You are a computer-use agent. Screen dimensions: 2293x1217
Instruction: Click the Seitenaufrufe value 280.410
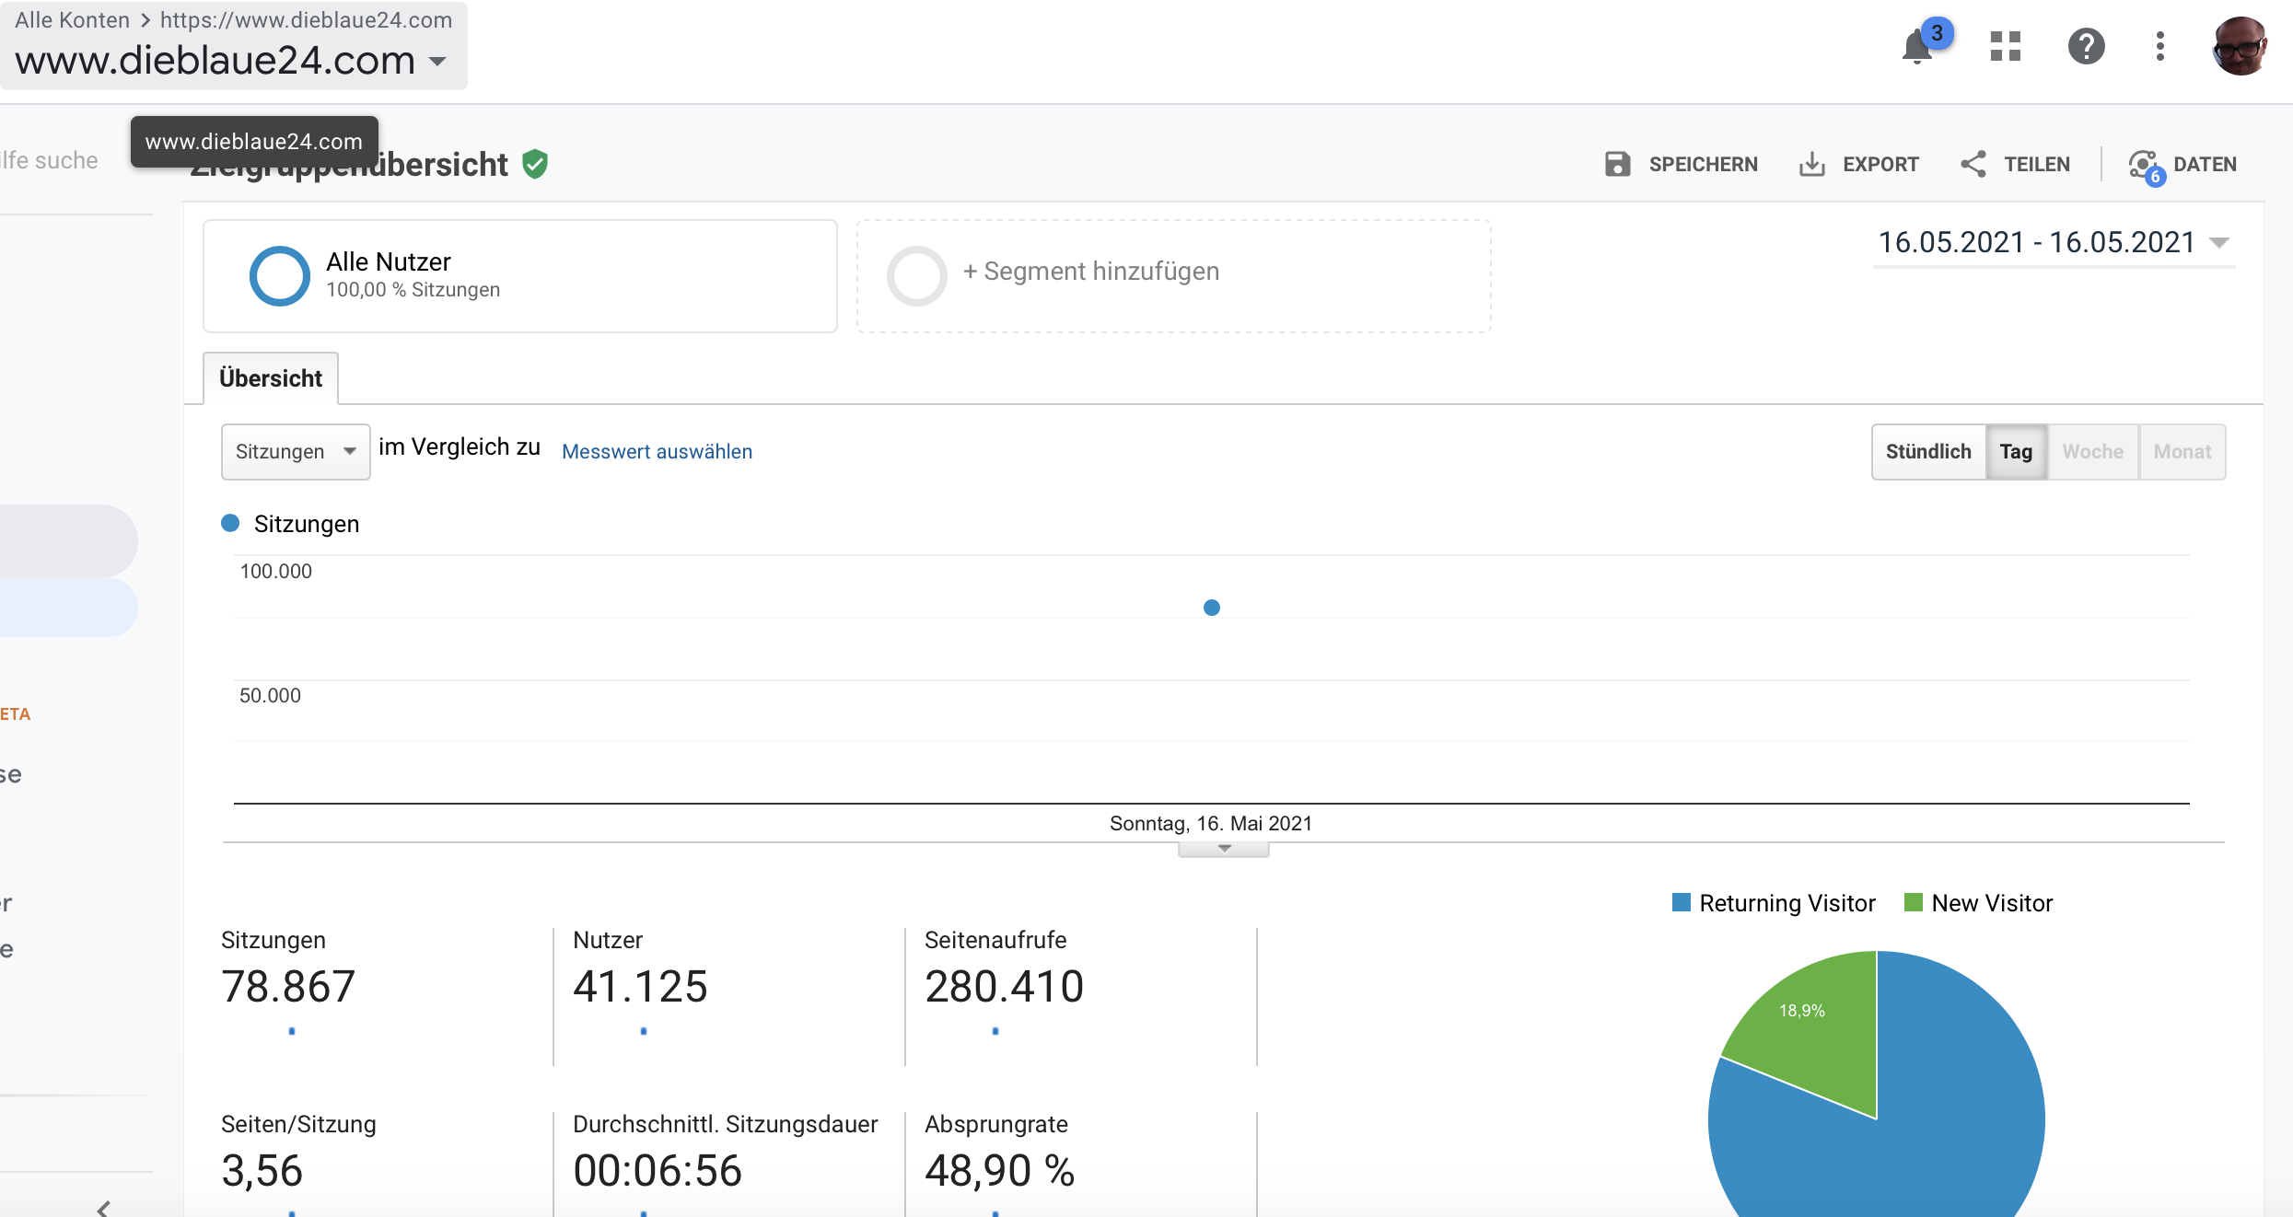point(1004,987)
